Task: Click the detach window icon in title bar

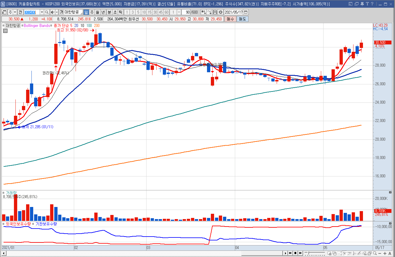Action: (351, 4)
